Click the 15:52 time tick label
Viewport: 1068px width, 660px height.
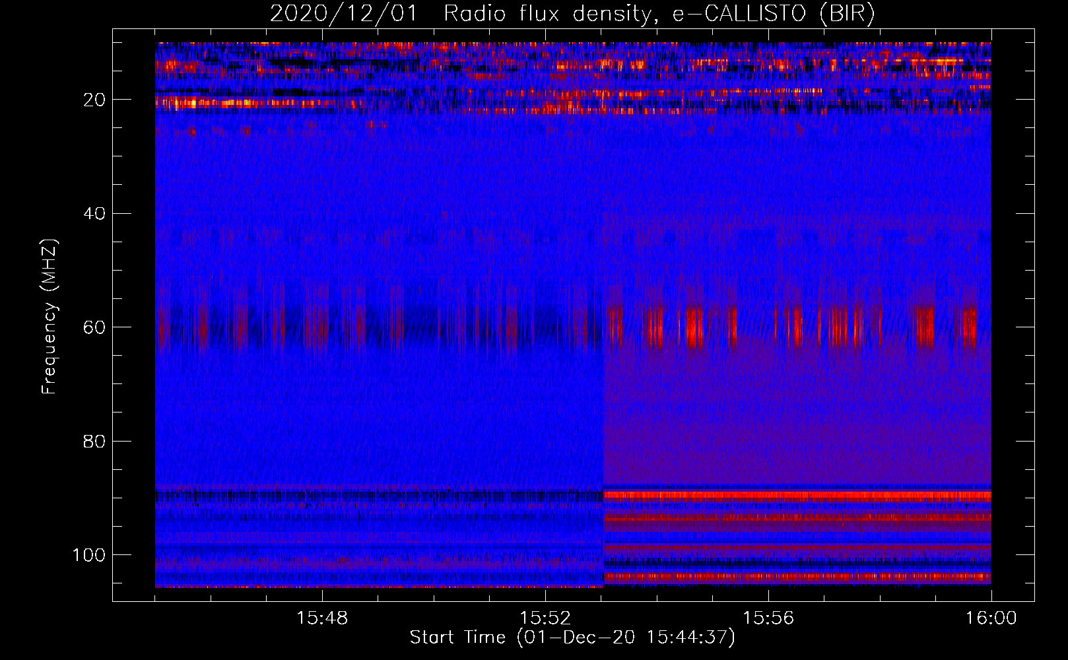pyautogui.click(x=545, y=618)
